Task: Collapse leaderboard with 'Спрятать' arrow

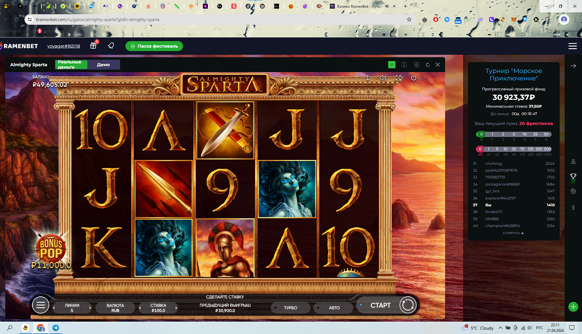Action: 513,233
